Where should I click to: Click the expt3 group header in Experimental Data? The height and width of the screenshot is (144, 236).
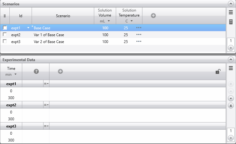pos(11,126)
